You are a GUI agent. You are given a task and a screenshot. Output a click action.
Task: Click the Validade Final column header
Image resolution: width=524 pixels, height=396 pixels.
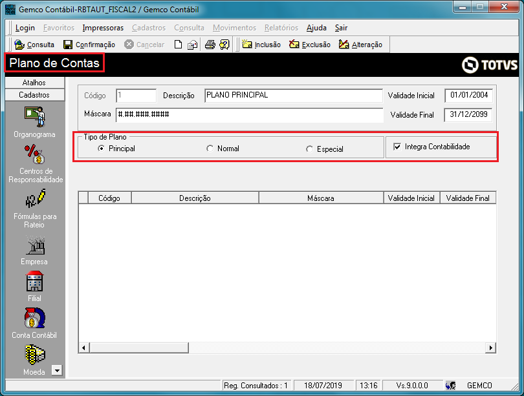(x=468, y=198)
